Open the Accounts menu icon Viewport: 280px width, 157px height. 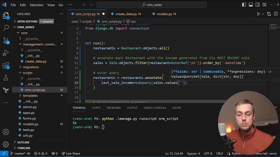pyautogui.click(x=6, y=132)
